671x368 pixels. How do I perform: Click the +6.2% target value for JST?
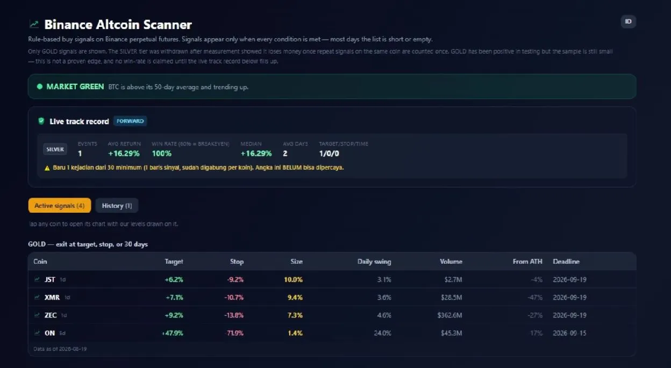coord(174,279)
